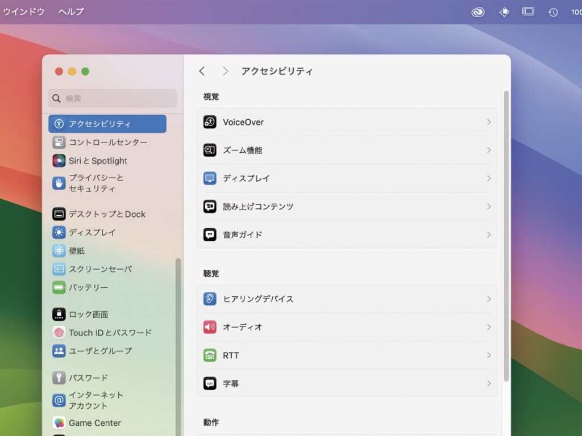The height and width of the screenshot is (436, 582).
Task: Click the 検索 search field
Action: pyautogui.click(x=113, y=98)
